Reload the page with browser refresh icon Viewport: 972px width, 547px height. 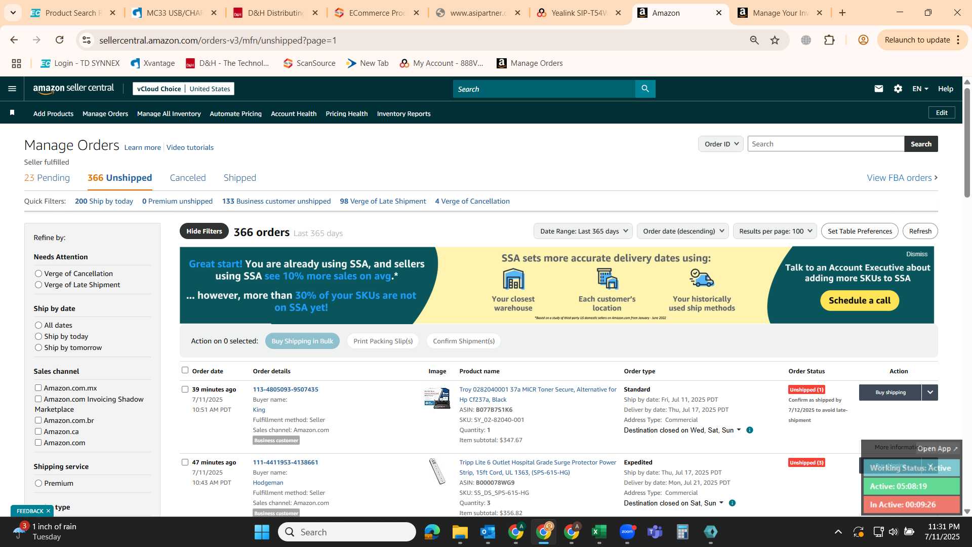point(59,40)
